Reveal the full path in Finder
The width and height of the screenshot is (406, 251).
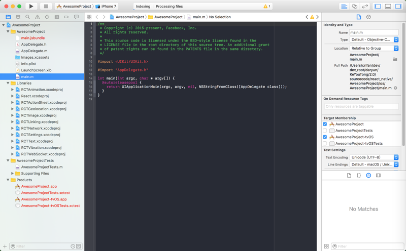tap(395, 88)
